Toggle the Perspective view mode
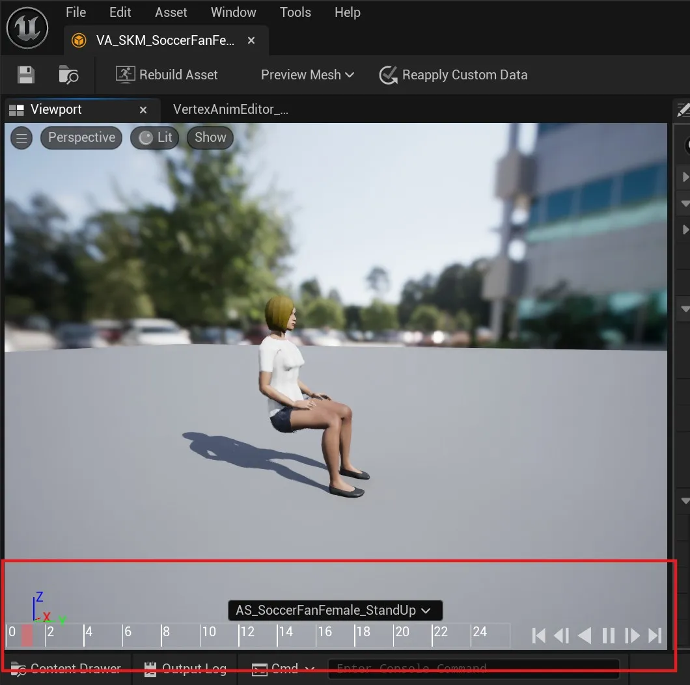 pos(81,137)
